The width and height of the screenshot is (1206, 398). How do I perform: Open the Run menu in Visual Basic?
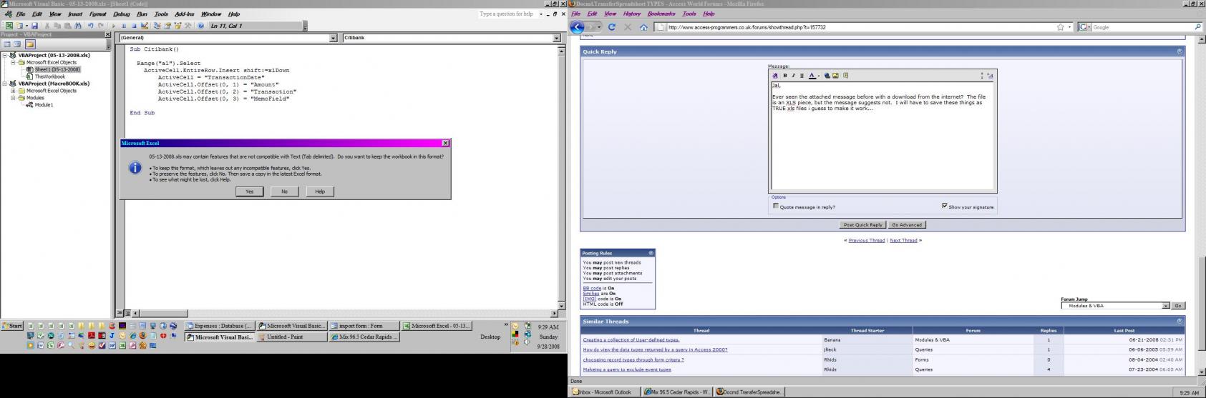tap(142, 14)
